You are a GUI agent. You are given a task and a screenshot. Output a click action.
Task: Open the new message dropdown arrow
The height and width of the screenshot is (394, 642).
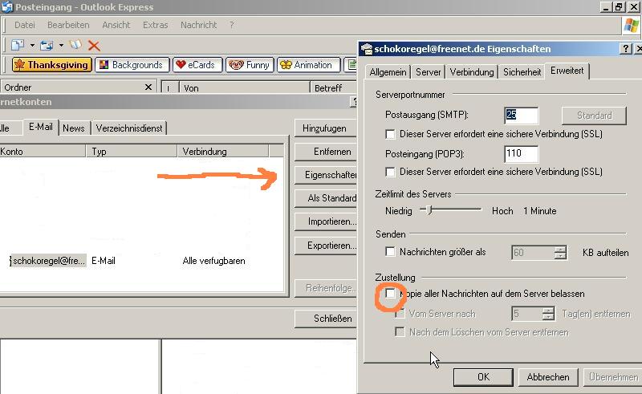click(32, 45)
